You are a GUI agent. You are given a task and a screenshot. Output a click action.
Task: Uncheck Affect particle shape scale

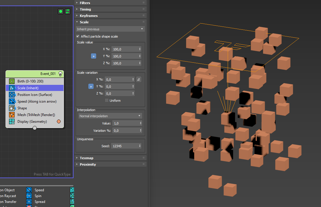click(x=78, y=36)
